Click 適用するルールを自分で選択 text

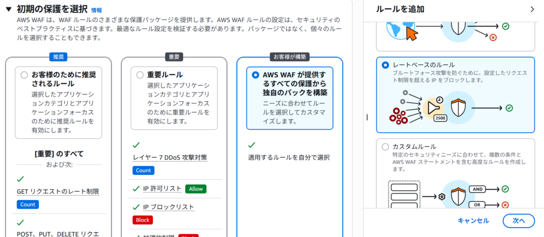point(288,157)
